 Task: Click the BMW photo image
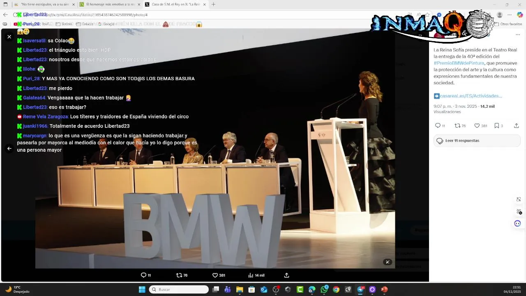[215, 148]
